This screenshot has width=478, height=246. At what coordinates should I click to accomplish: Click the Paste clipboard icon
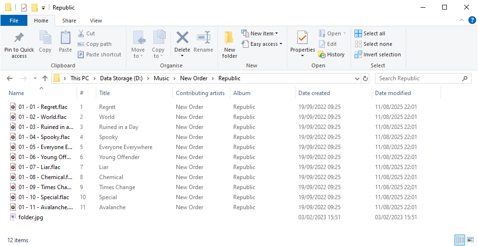tap(65, 38)
